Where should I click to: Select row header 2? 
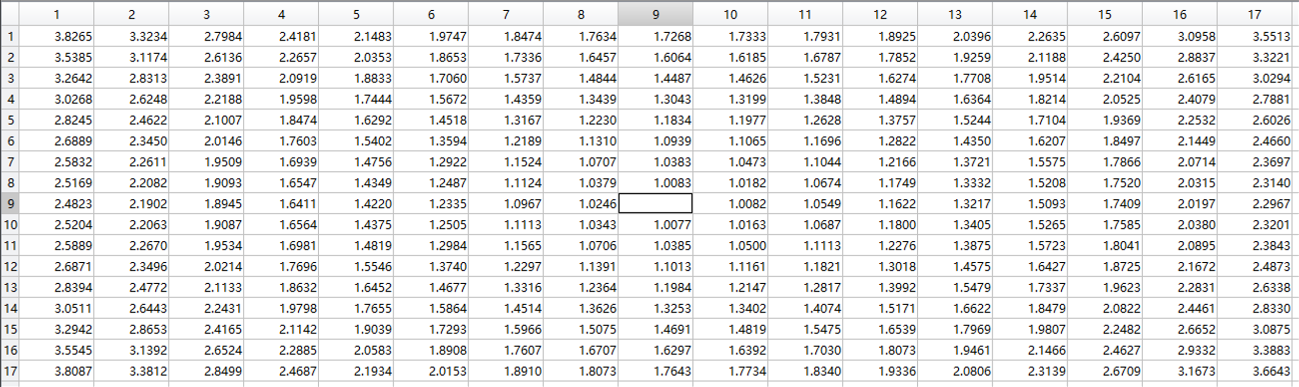coord(10,57)
